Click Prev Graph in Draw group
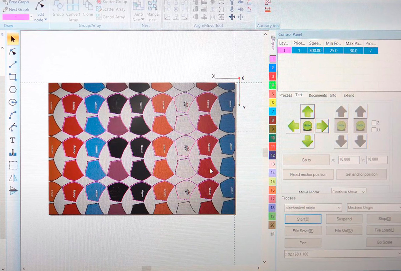Screen dimensions: 401x271 pos(16,2)
